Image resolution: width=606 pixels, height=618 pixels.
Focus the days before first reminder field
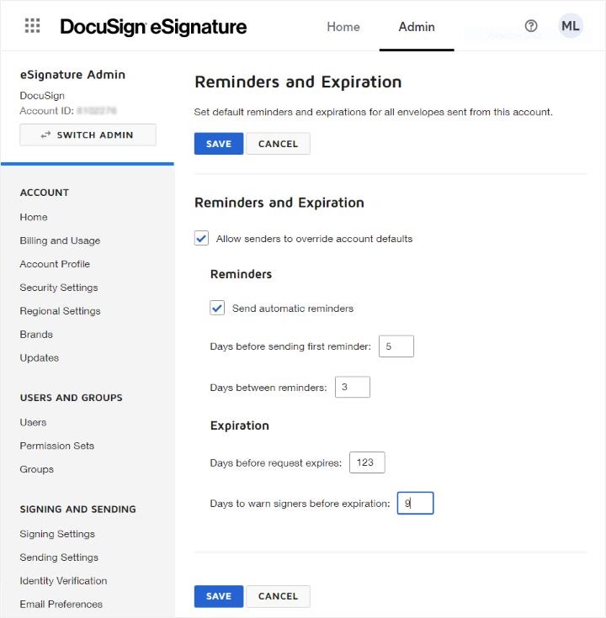(x=396, y=346)
